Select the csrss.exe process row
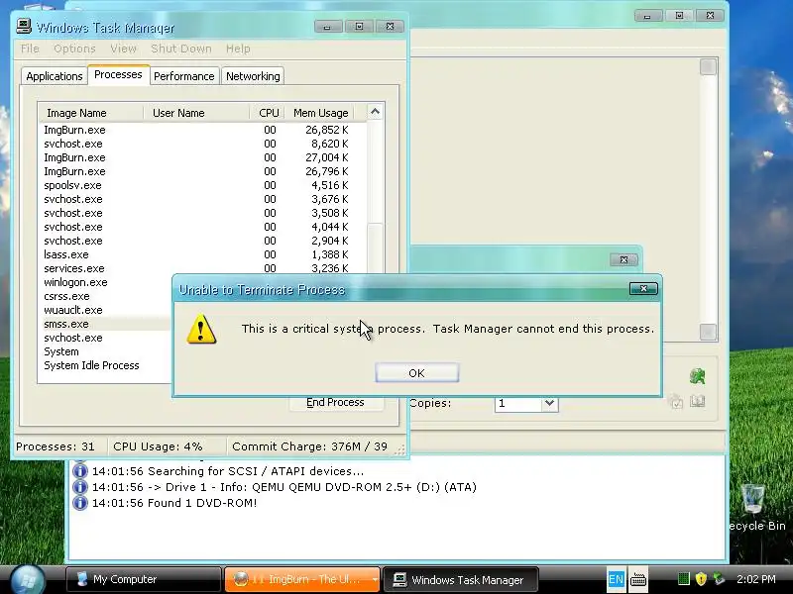This screenshot has width=793, height=594. click(x=105, y=296)
